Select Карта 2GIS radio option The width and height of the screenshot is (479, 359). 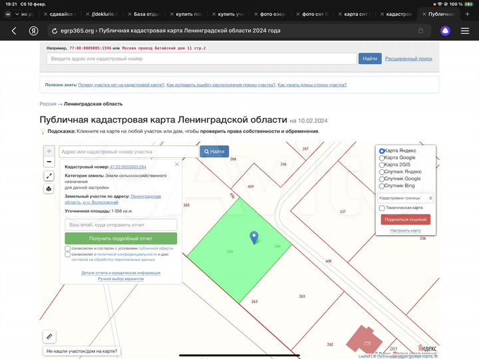(x=382, y=165)
